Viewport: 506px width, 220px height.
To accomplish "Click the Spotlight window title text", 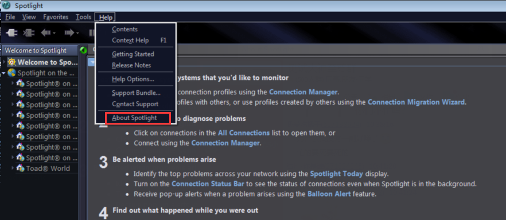I will (x=29, y=6).
